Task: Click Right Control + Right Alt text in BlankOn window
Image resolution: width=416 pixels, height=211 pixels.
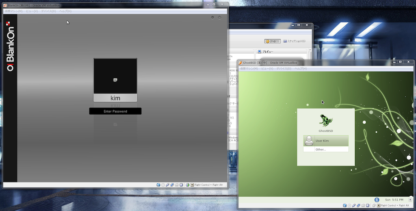Action: tap(208, 185)
